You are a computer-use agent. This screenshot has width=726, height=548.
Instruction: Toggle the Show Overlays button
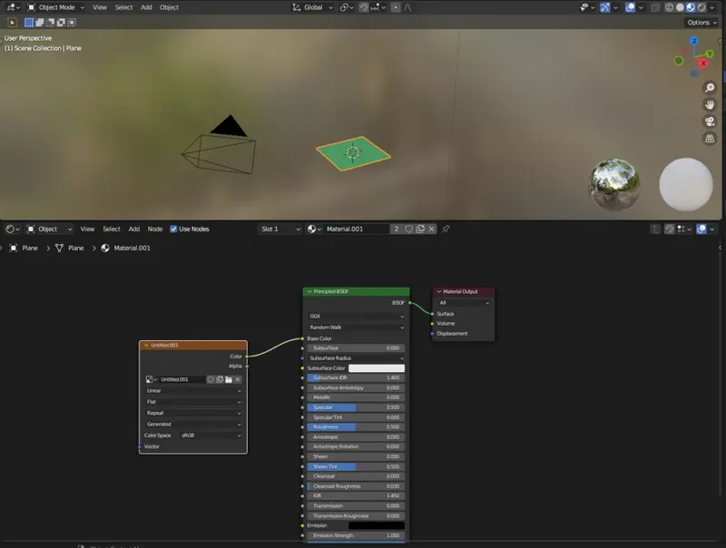(x=629, y=7)
